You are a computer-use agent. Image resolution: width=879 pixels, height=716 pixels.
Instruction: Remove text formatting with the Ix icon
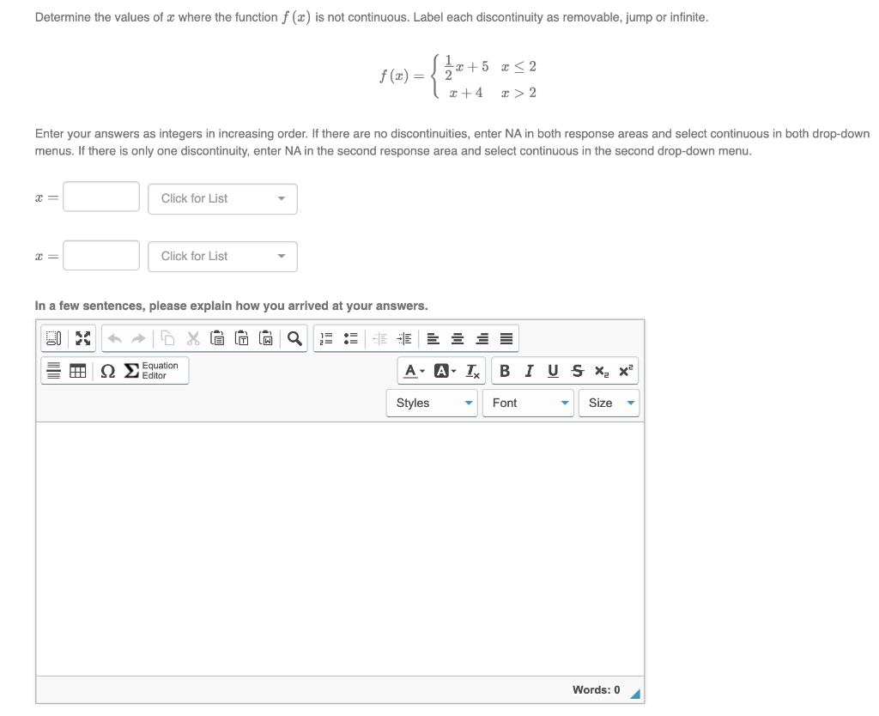click(x=471, y=371)
